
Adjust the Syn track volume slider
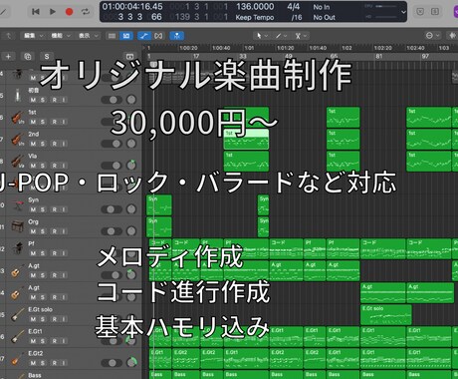(112, 209)
